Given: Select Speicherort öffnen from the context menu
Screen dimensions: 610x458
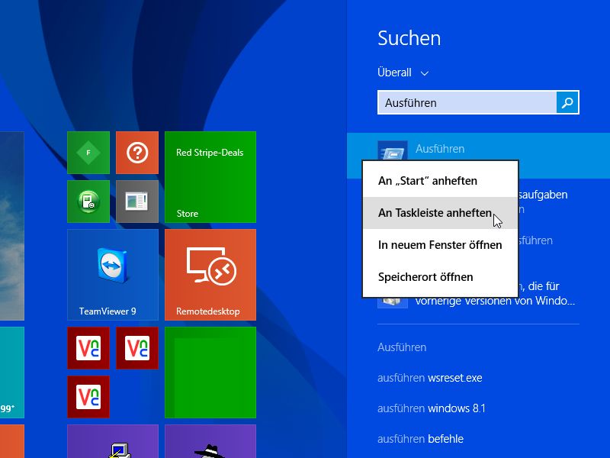Looking at the screenshot, I should [440, 277].
